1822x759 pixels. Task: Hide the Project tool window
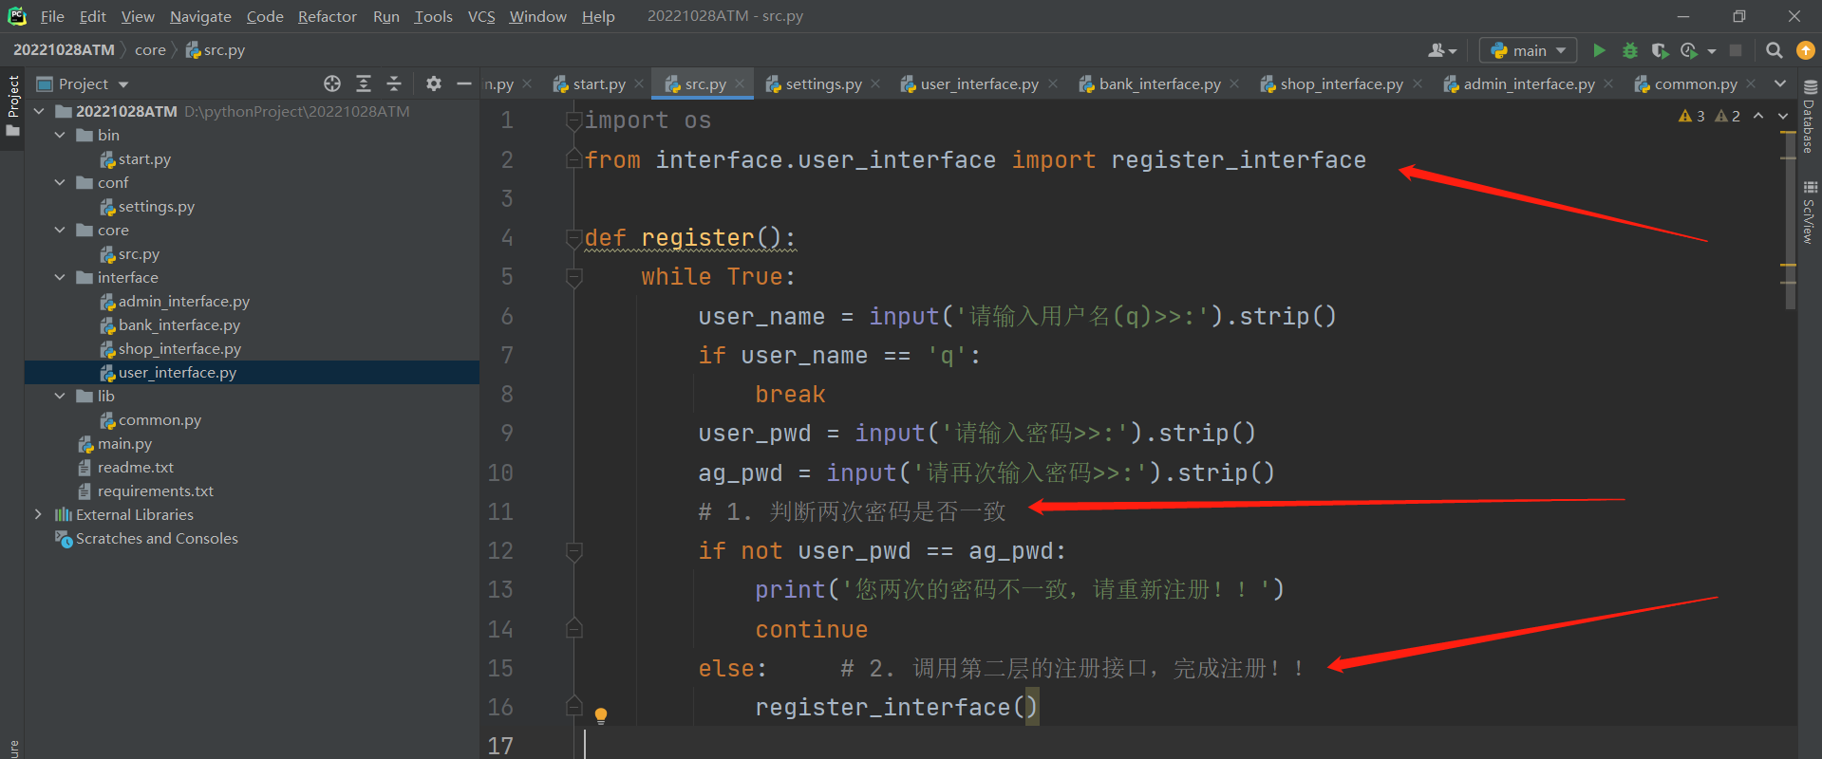pyautogui.click(x=464, y=83)
